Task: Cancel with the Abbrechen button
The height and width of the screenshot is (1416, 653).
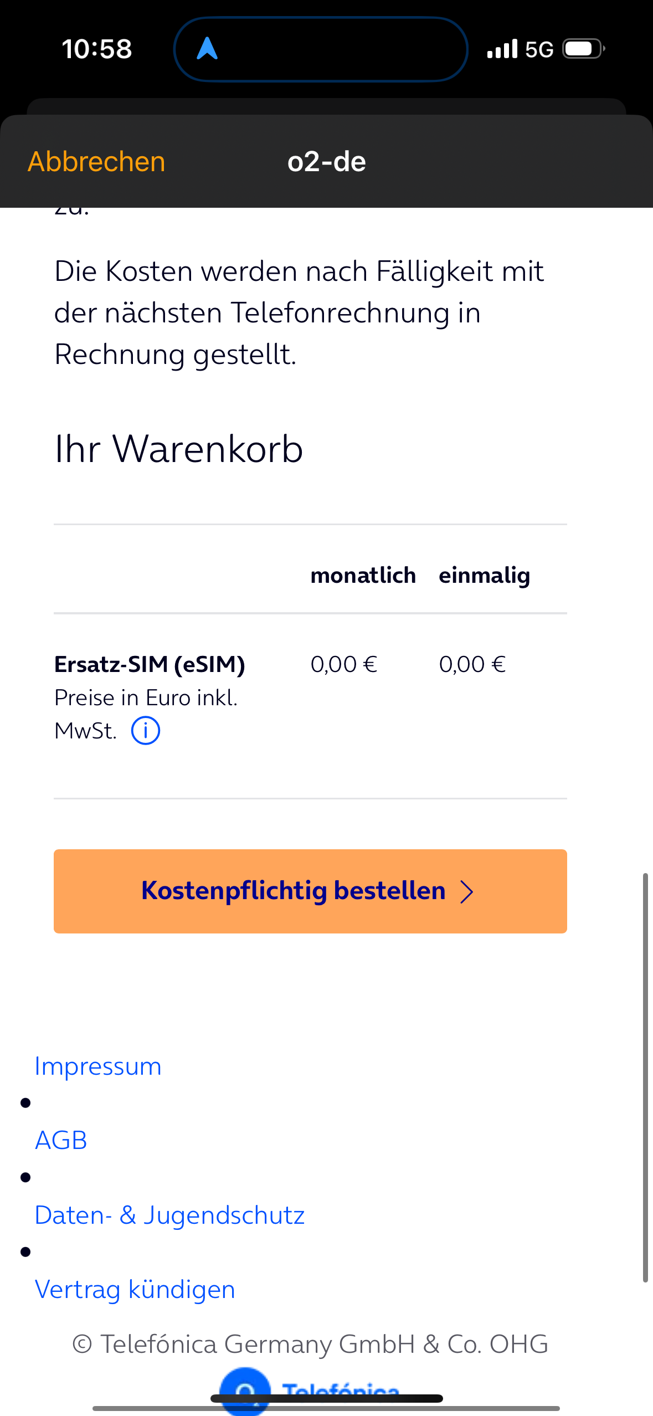Action: click(x=96, y=162)
